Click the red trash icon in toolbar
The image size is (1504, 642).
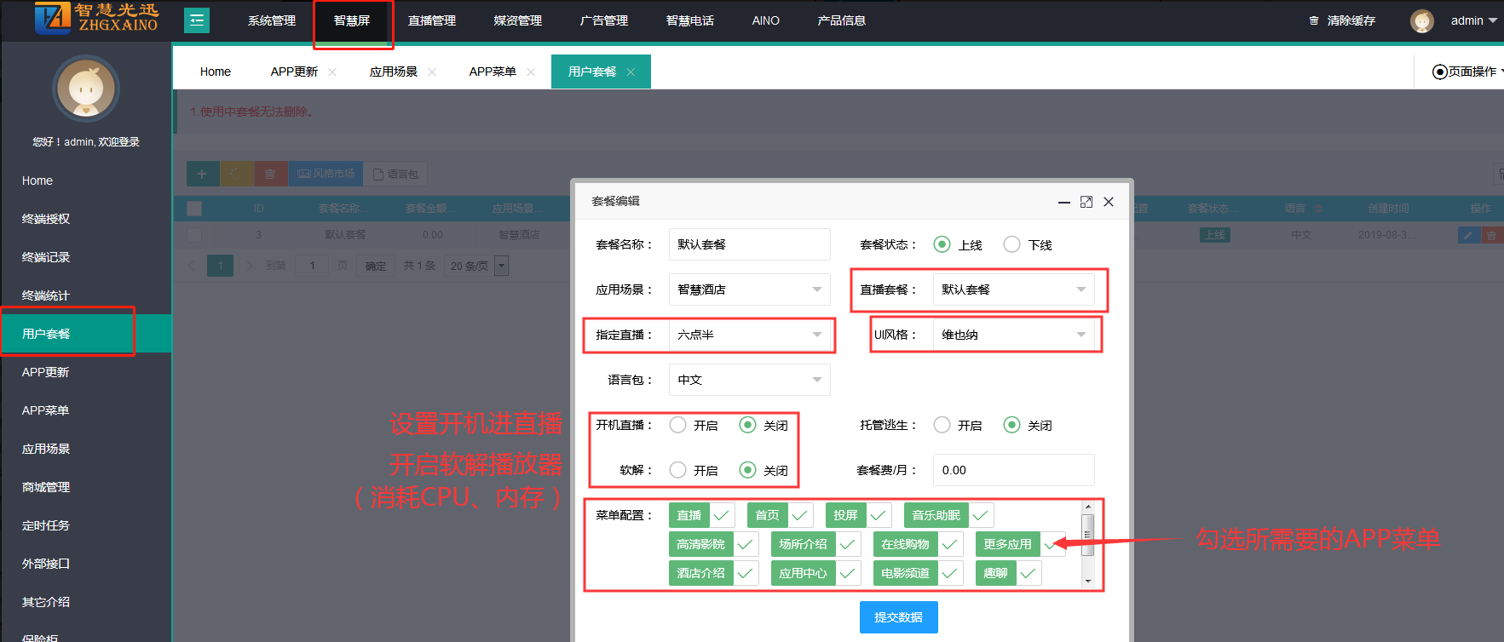click(270, 174)
